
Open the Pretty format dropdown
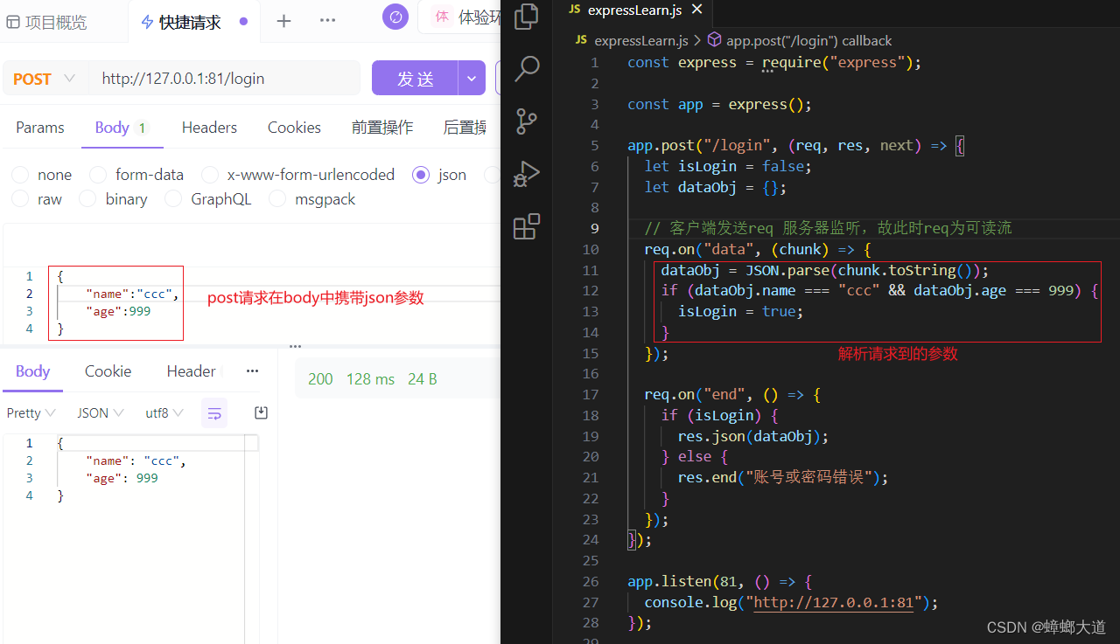[31, 412]
